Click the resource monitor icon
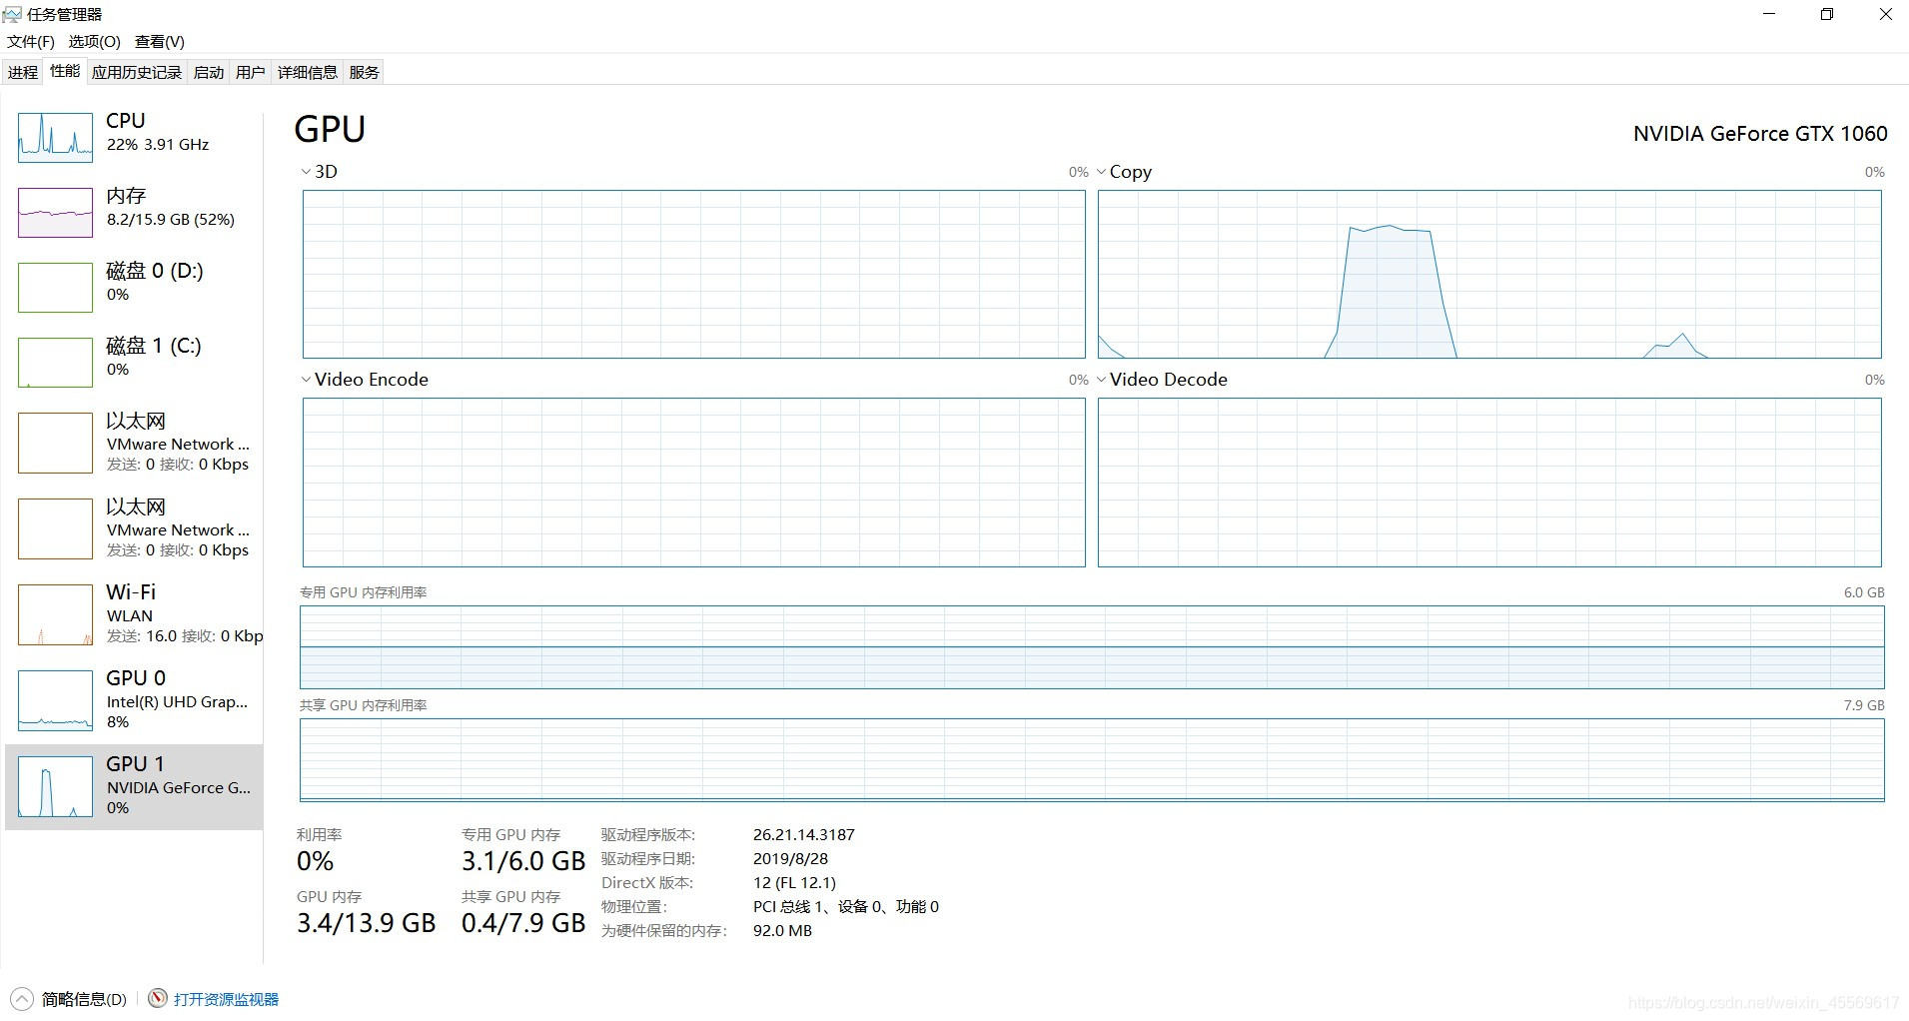1909x1021 pixels. 157,998
